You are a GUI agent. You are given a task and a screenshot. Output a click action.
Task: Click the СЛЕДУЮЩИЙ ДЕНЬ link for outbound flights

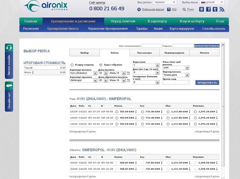tap(207, 132)
